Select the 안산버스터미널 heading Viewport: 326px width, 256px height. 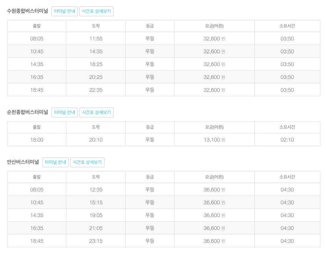23,162
